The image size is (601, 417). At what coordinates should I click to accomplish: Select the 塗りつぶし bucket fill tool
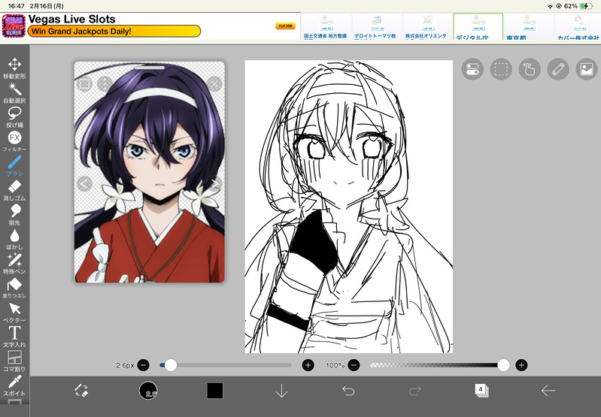(x=14, y=288)
